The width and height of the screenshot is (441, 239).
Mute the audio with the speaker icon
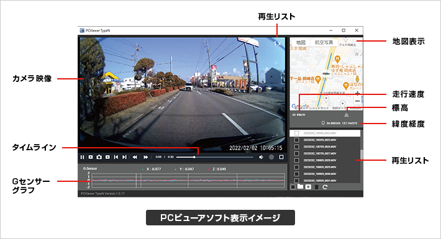[x=261, y=157]
